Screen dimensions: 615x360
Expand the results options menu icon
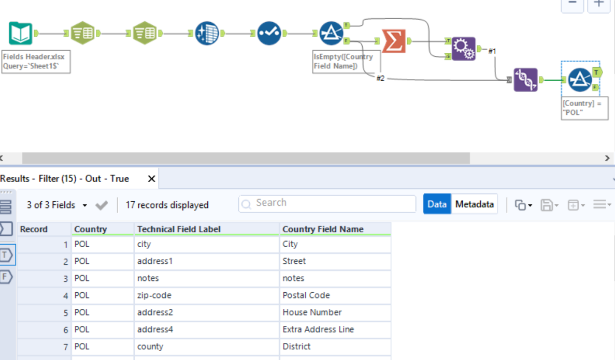click(602, 204)
